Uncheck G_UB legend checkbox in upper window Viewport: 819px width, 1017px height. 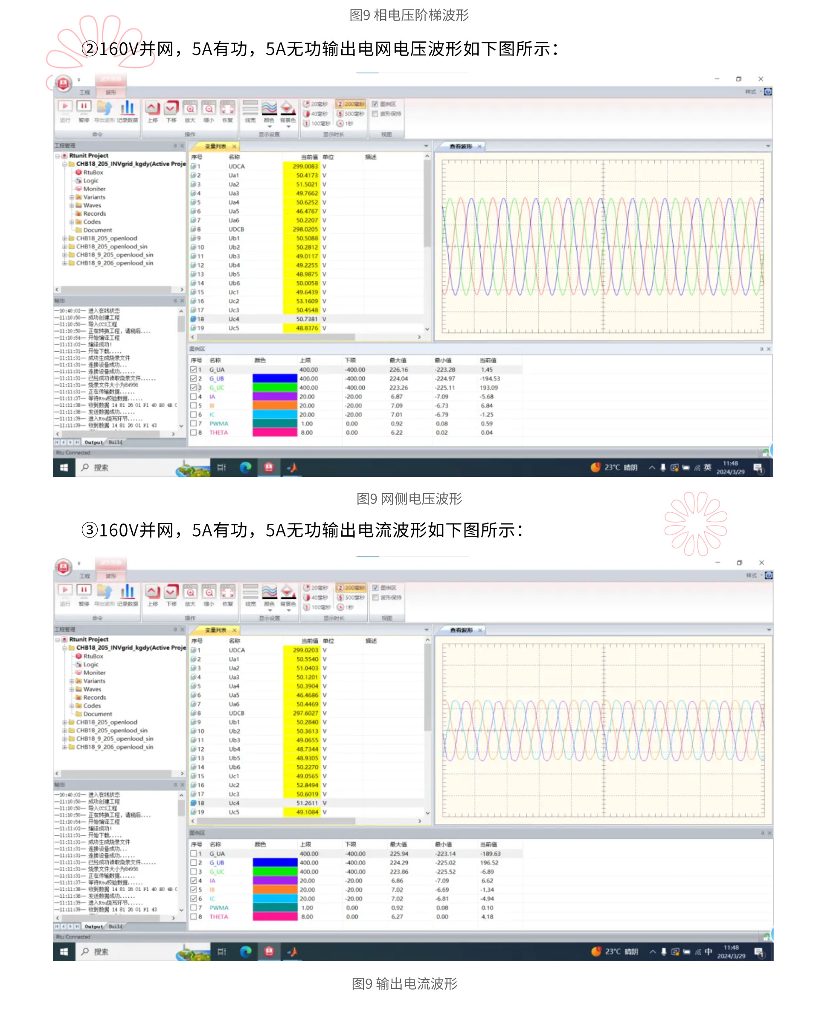(x=194, y=379)
